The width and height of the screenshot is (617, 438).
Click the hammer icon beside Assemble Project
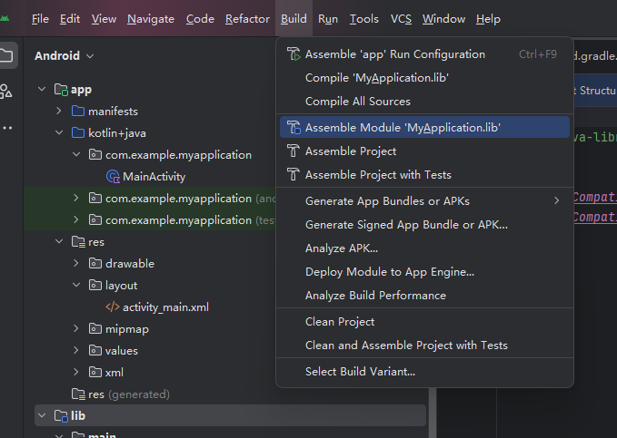click(294, 151)
